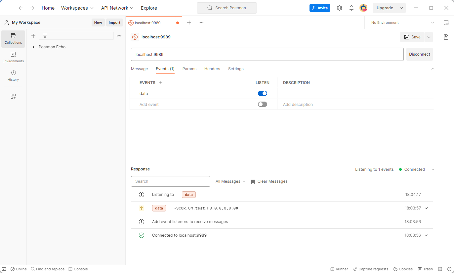Screen dimensions: 454x273
Task: Open the hamburger menu icon
Action: tap(8, 8)
